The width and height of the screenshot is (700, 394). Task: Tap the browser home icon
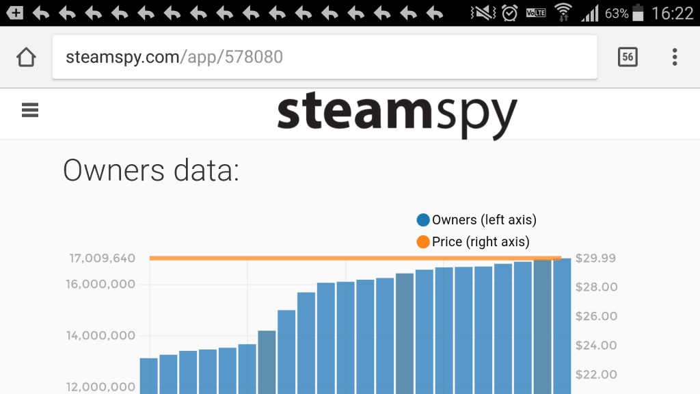click(26, 57)
